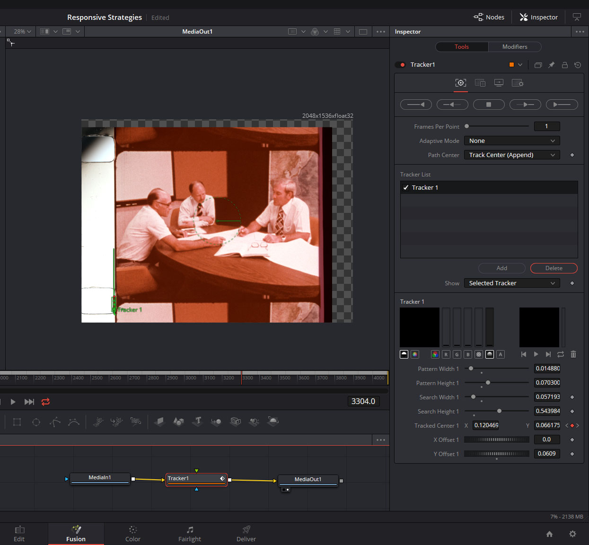Select the Rectangle mask tool
Screen dimensions: 589x545
click(17, 422)
